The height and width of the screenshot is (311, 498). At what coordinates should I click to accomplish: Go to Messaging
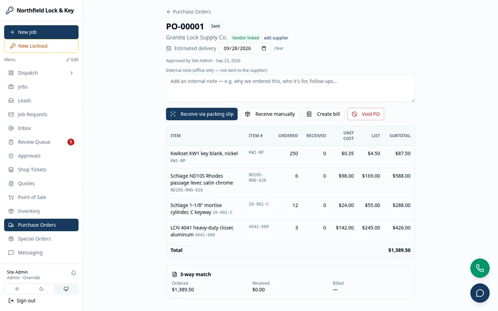coord(41,253)
